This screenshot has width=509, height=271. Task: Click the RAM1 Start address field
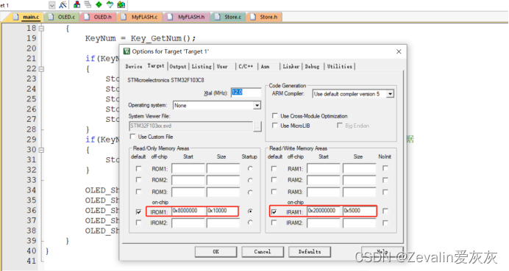click(x=324, y=169)
